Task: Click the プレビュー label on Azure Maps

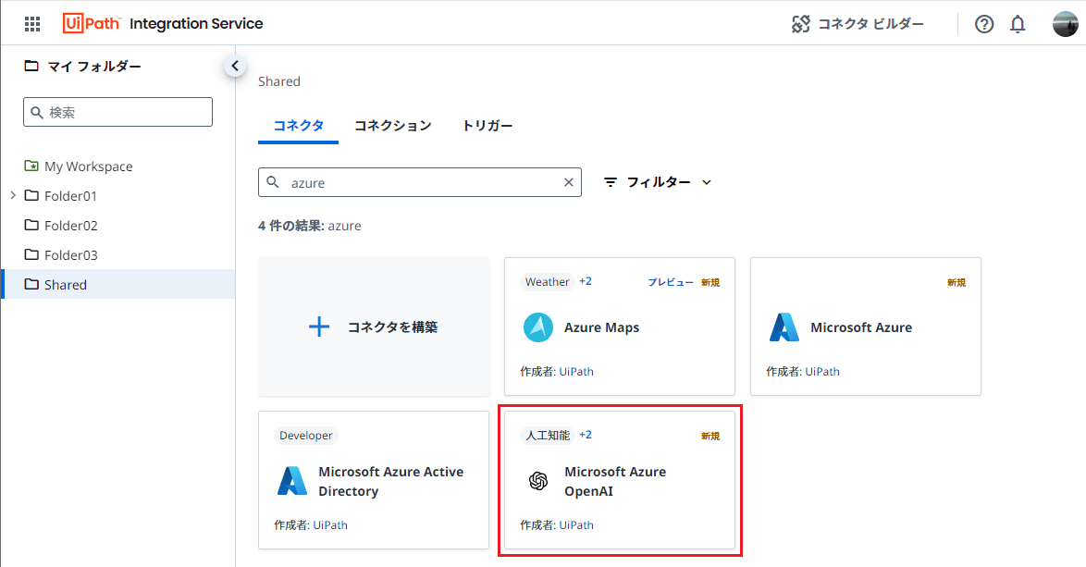Action: (671, 282)
